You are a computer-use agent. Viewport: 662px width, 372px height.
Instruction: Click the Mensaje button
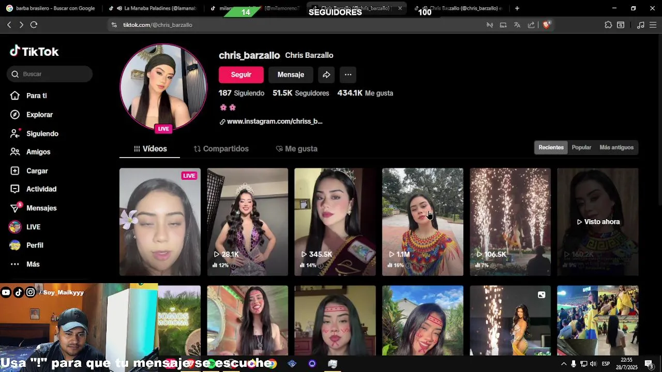291,74
